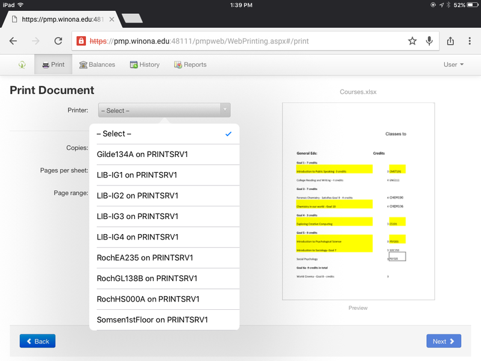Screen dimensions: 481x361
Task: Click the browser back arrow icon
Action: (x=13, y=41)
